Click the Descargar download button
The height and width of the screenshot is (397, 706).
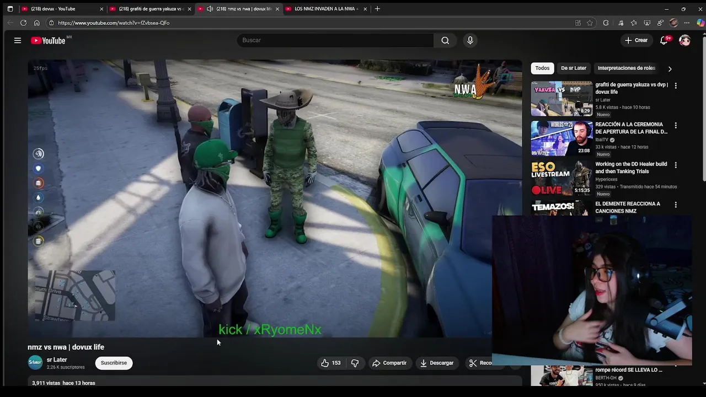(436, 363)
